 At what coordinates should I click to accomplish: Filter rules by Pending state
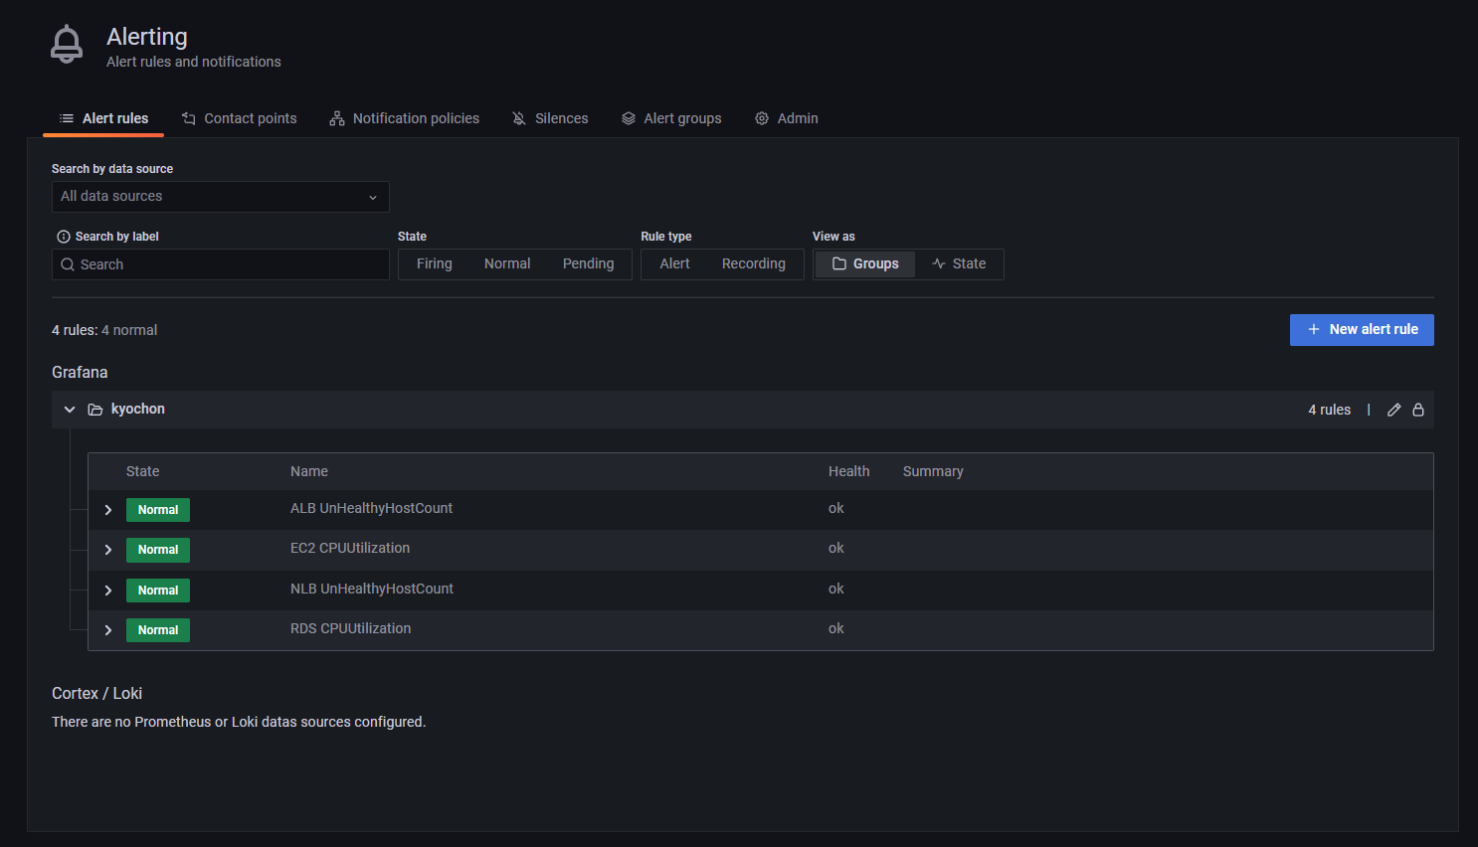point(589,264)
